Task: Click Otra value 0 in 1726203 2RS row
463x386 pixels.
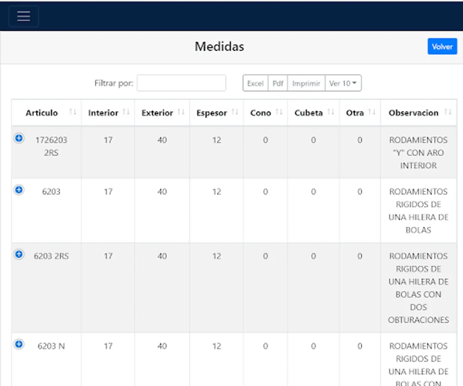Action: (360, 140)
